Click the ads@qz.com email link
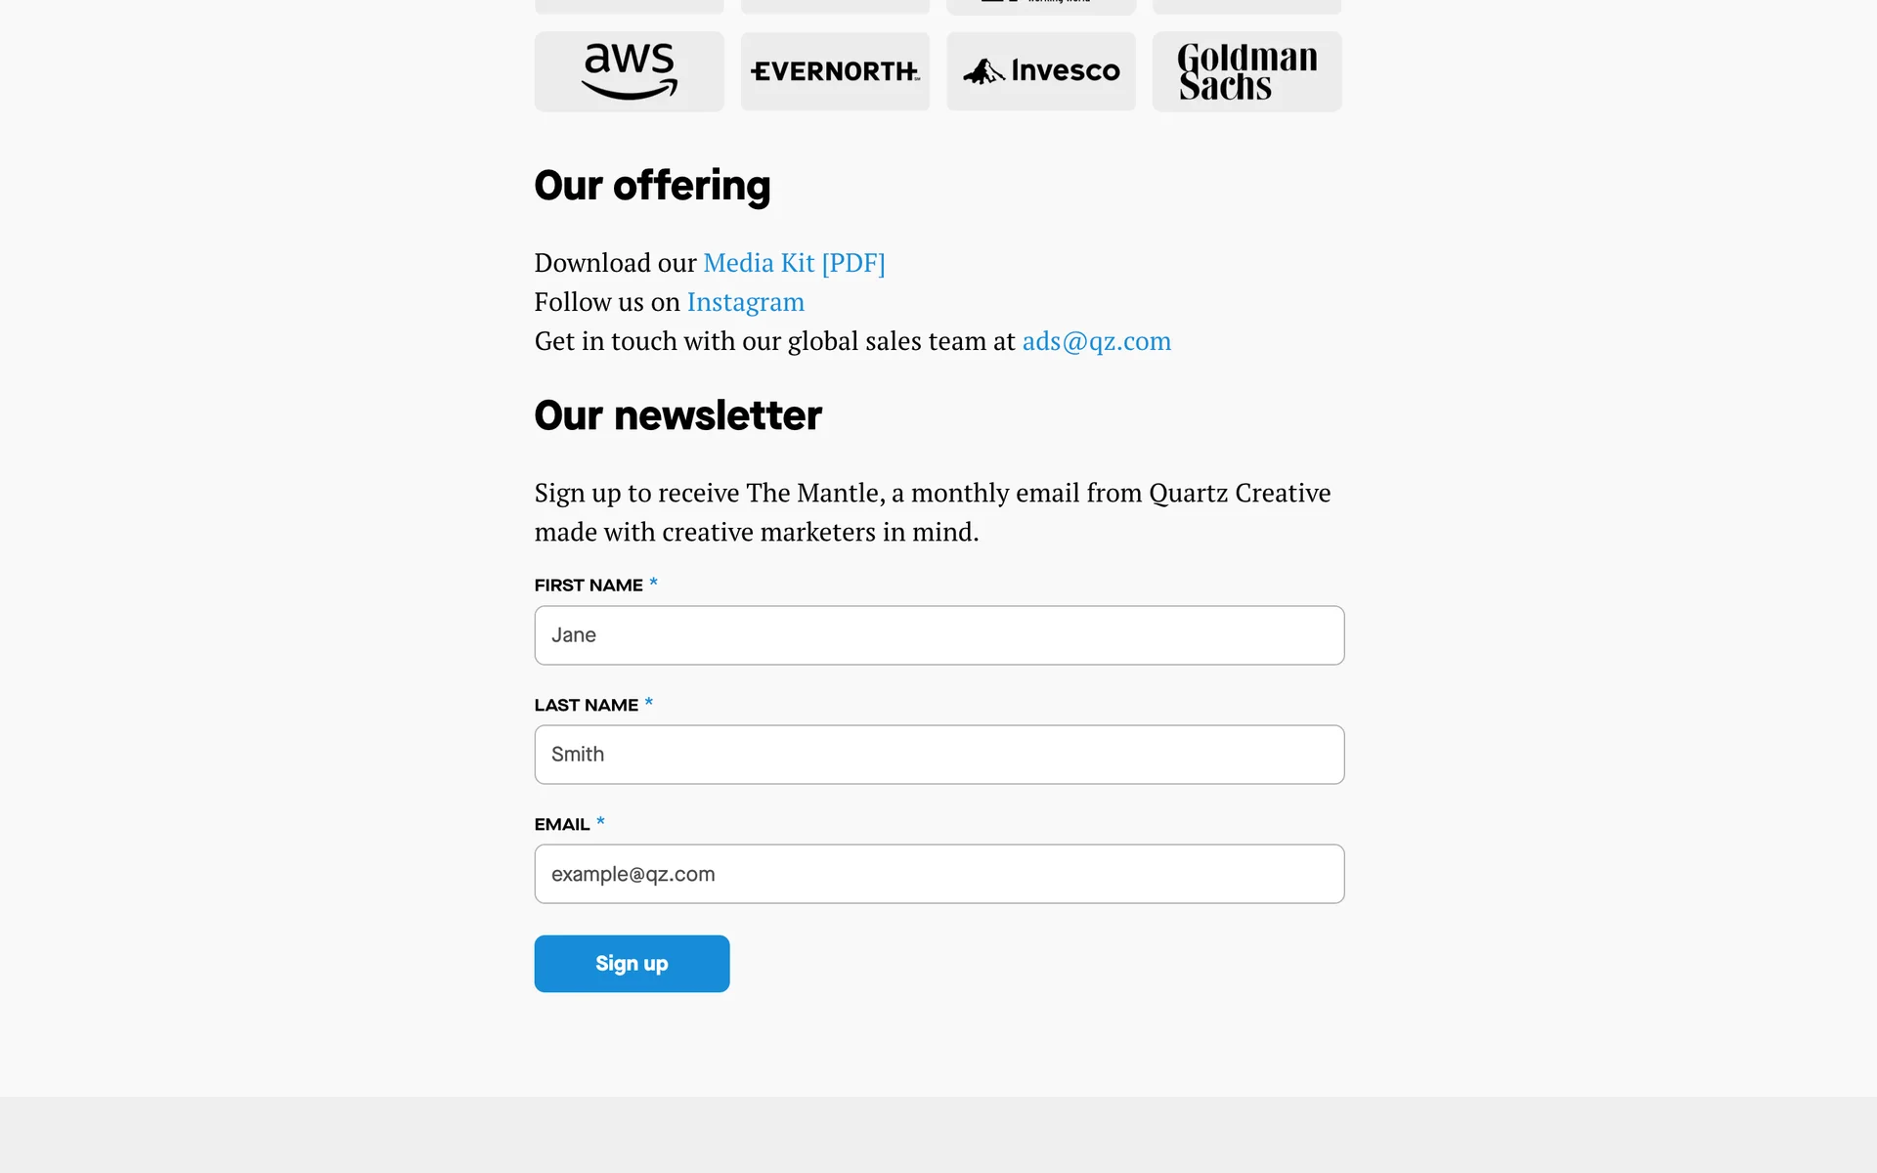 tap(1096, 341)
